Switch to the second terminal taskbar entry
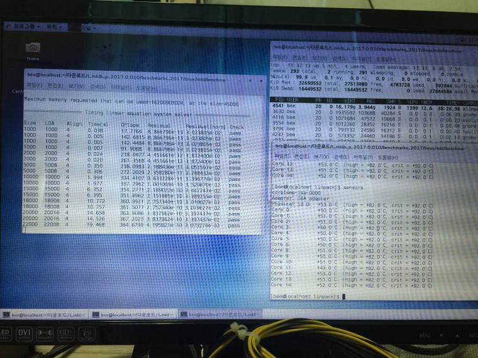478x358 pixels. pyautogui.click(x=133, y=315)
